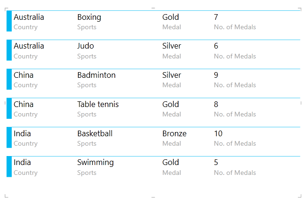
Task: Click the India Basketball row color bar
Action: 9,138
